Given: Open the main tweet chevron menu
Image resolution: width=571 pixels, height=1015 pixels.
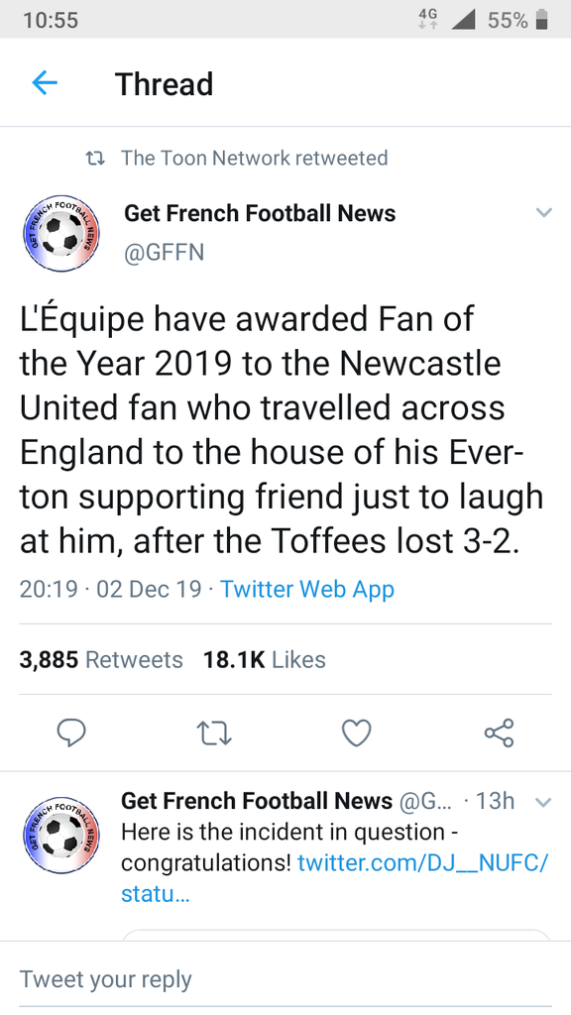Looking at the screenshot, I should click(x=544, y=212).
